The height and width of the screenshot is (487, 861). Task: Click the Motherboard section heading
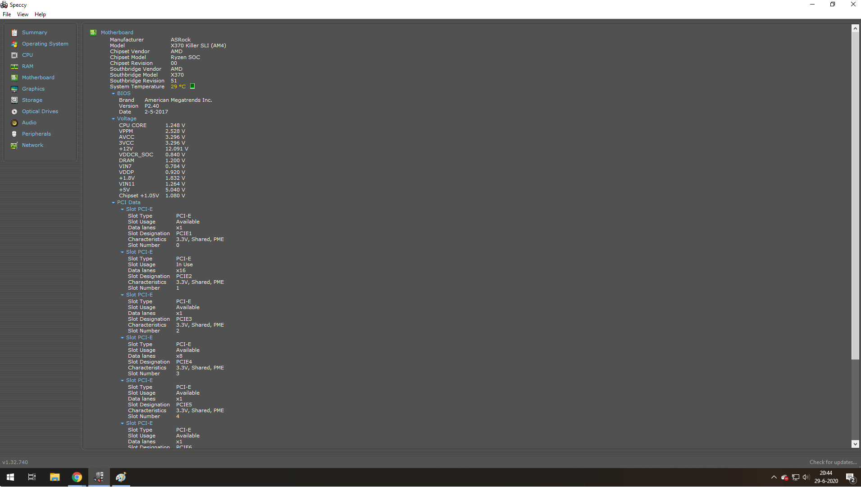[117, 32]
